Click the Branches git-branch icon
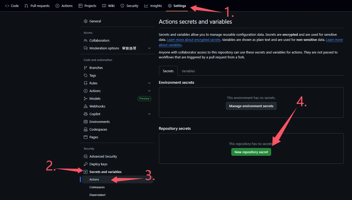The height and width of the screenshot is (200, 352). click(x=86, y=68)
